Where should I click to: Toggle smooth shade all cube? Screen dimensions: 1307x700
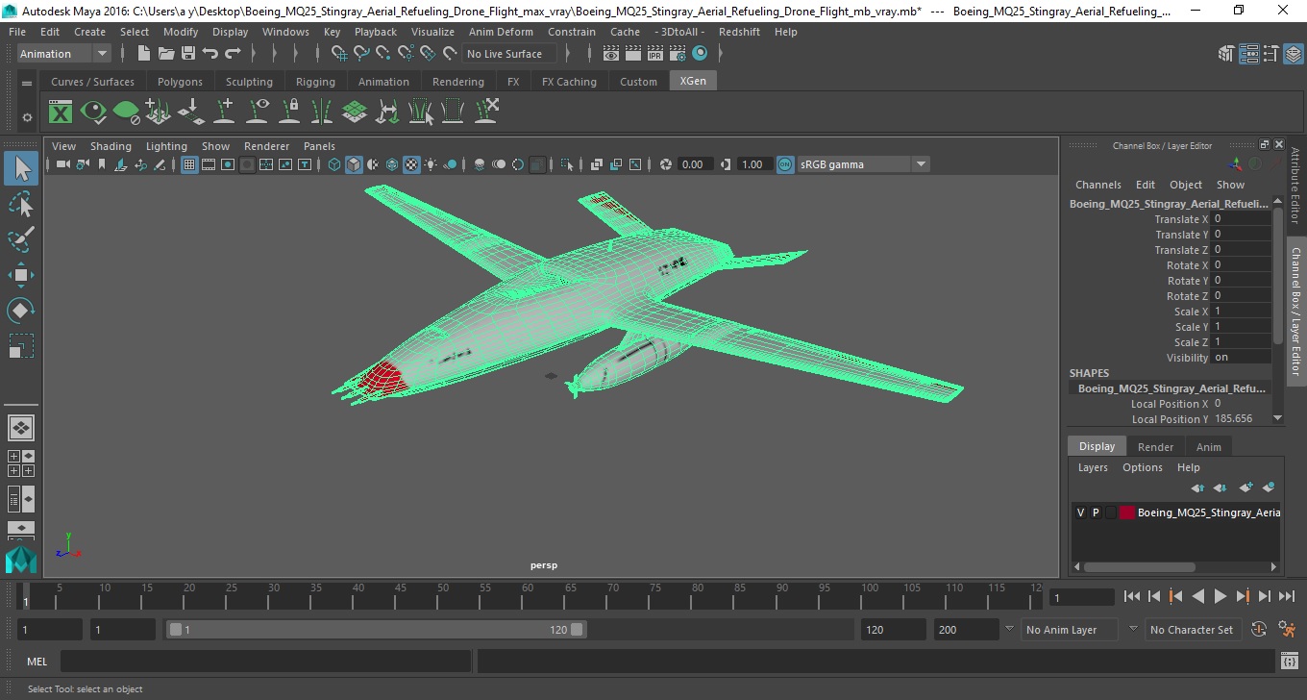pos(354,164)
